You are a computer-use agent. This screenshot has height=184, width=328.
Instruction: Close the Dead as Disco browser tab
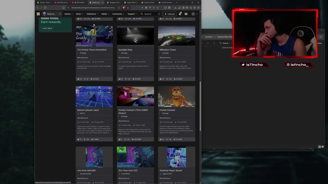102,3
